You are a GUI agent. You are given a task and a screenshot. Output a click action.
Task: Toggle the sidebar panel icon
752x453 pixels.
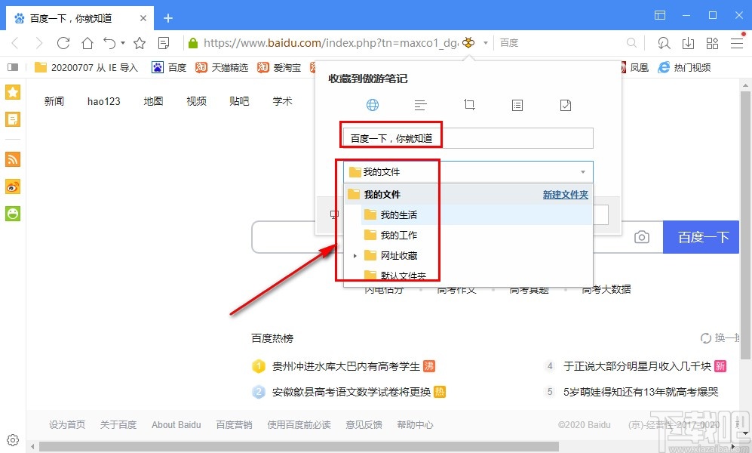click(13, 67)
